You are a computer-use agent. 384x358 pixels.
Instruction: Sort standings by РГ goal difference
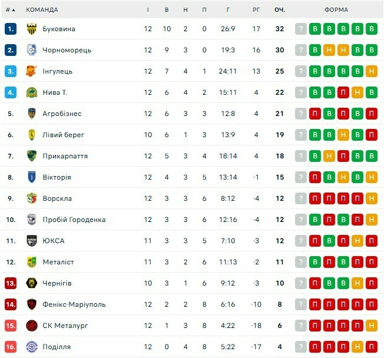(x=256, y=10)
